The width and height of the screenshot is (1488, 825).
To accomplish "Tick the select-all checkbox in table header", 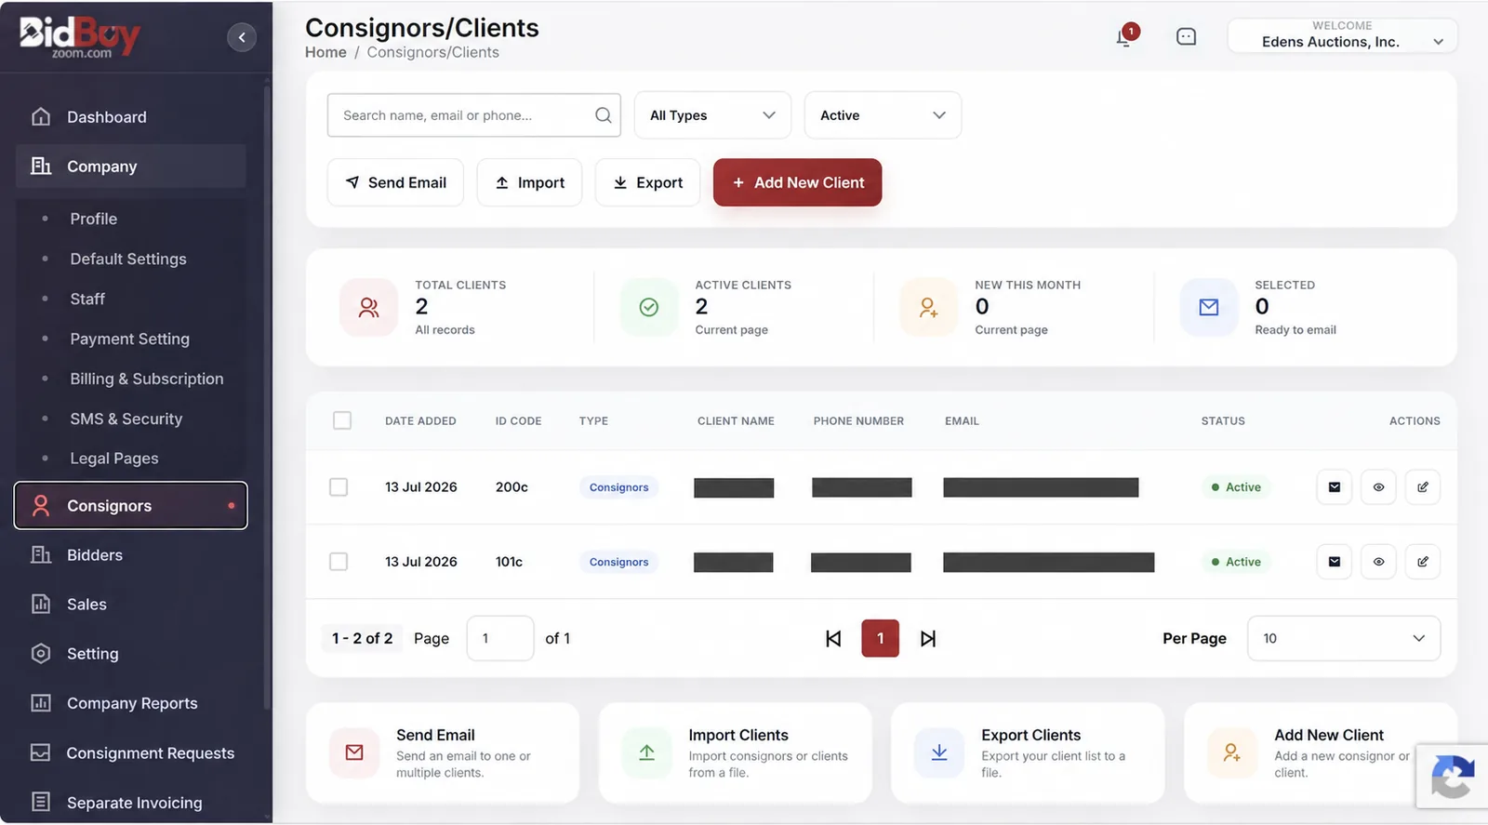I will (342, 420).
